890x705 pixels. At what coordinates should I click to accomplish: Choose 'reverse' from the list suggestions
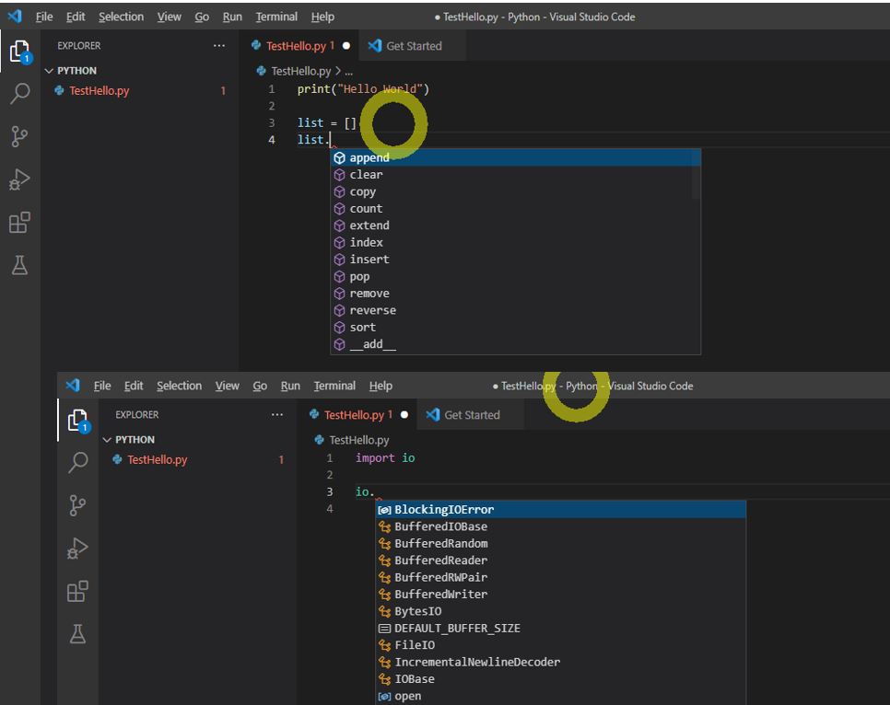point(515,311)
